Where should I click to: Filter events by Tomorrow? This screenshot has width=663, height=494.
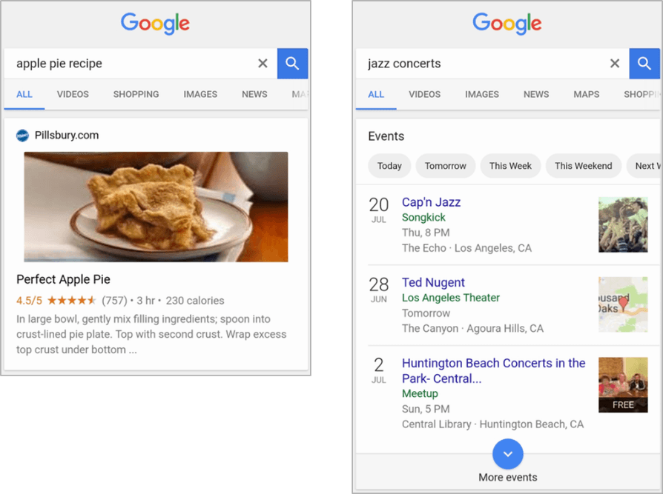[x=445, y=166]
